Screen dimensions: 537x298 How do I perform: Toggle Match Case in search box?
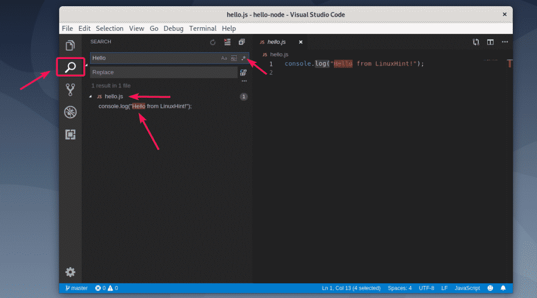click(x=224, y=58)
